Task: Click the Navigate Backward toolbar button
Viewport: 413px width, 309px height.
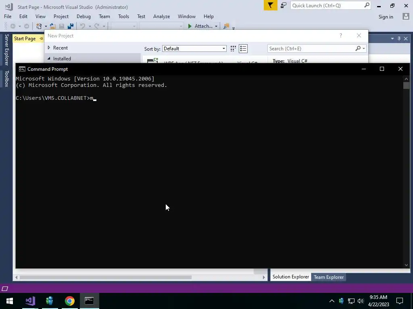Action: [x=13, y=26]
